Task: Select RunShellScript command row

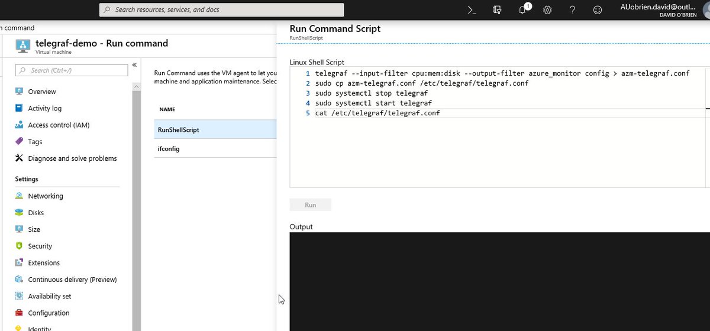Action: tap(215, 129)
